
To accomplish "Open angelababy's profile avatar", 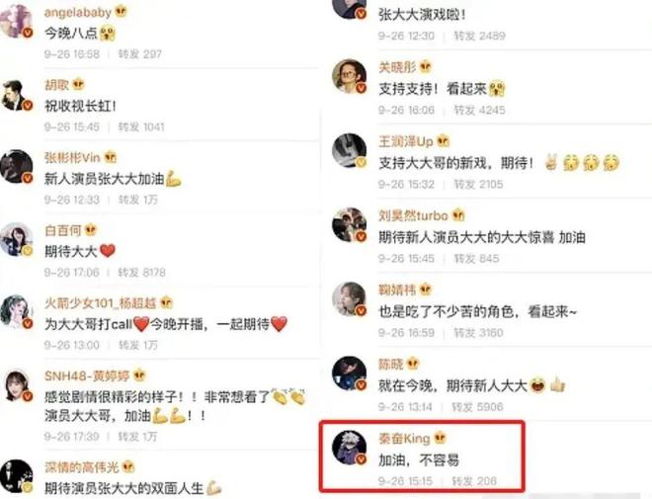I will coord(16,21).
